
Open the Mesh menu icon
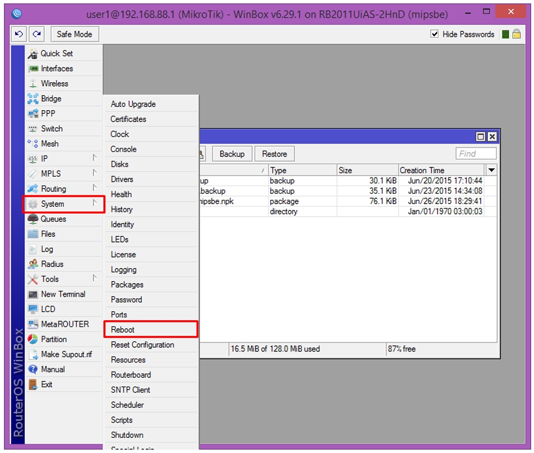pyautogui.click(x=33, y=143)
